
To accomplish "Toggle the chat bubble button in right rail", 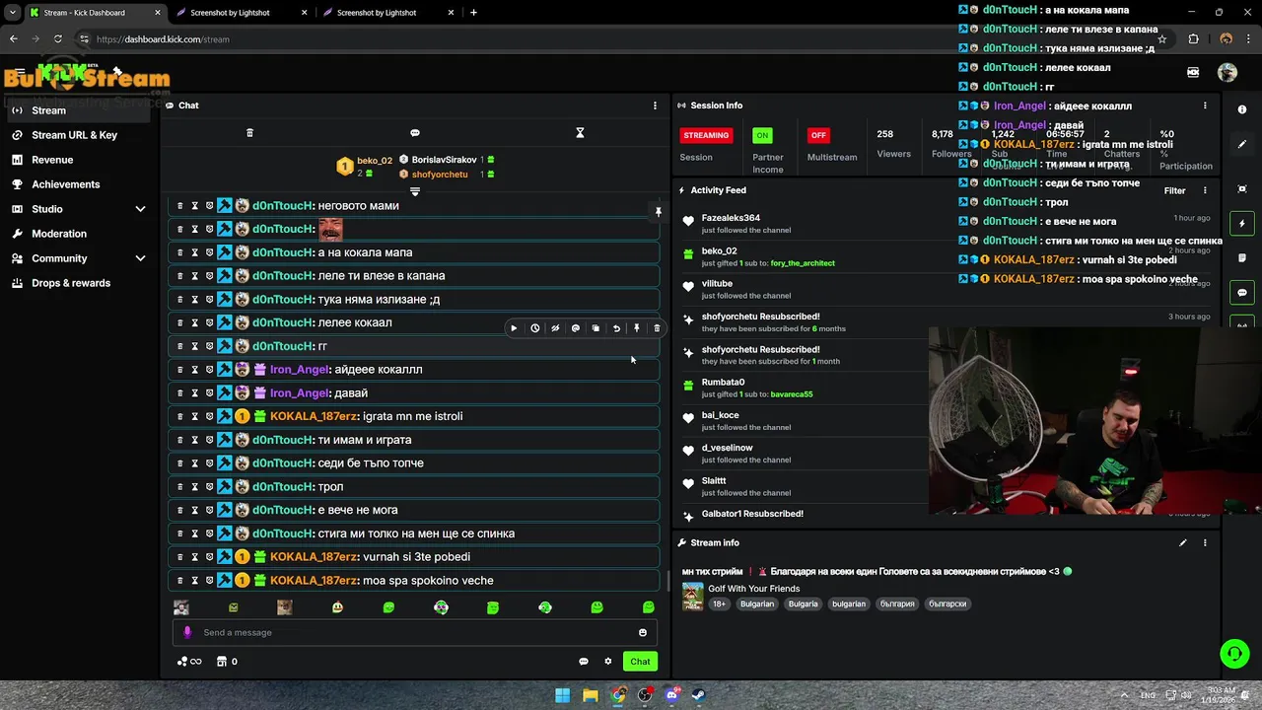I will click(x=1242, y=293).
